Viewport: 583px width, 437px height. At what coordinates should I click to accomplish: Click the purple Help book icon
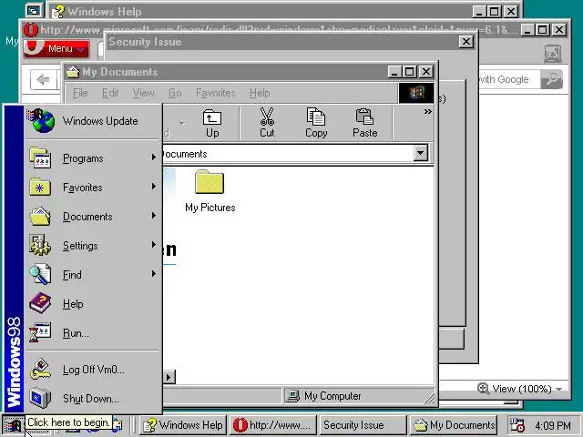click(40, 303)
